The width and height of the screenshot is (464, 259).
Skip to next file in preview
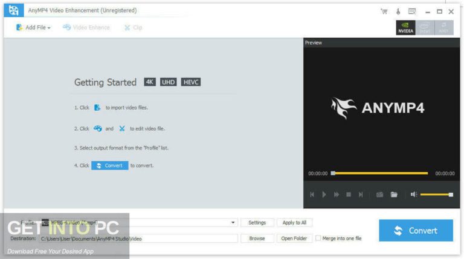click(361, 195)
